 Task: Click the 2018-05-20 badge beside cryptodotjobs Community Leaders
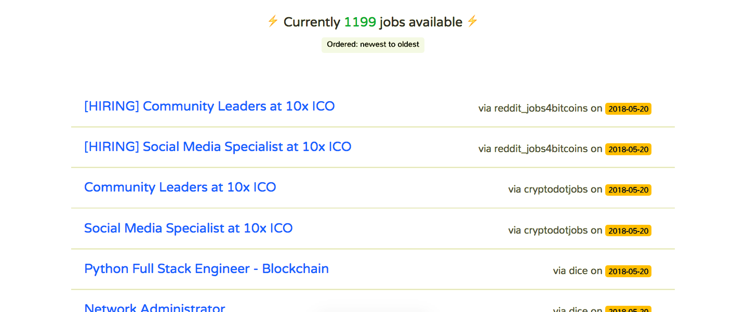point(628,189)
